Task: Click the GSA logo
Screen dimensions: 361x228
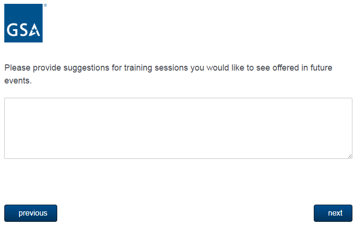Action: pos(23,23)
